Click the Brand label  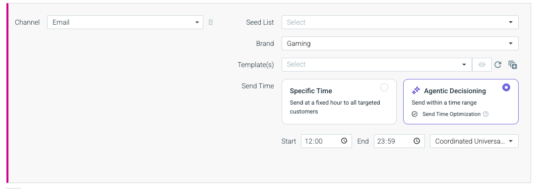tap(265, 43)
